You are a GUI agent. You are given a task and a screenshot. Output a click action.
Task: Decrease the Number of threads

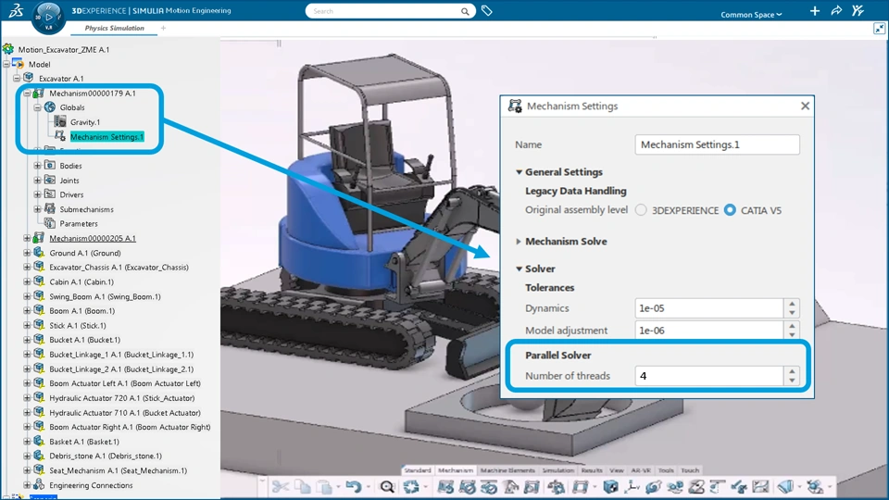click(792, 381)
